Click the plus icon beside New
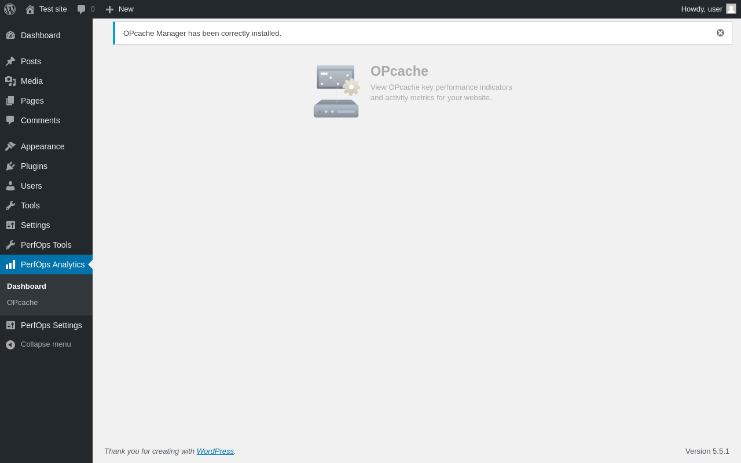 pos(109,9)
